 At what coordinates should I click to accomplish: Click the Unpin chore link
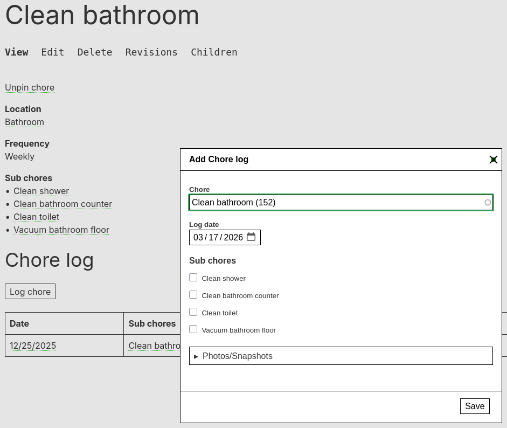pos(30,87)
